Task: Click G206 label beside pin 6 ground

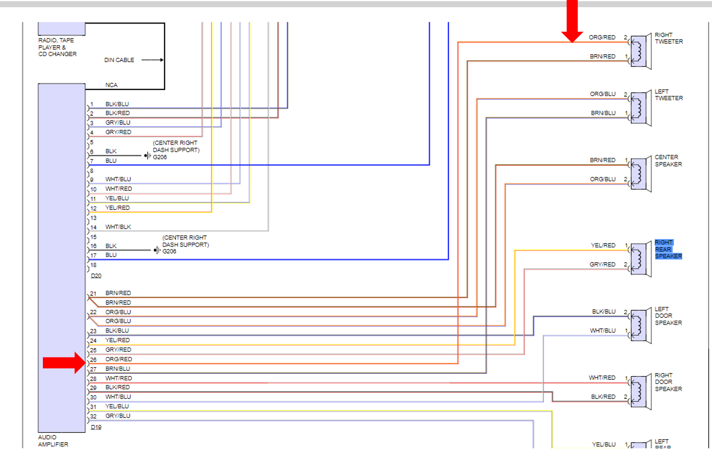Action: (x=160, y=157)
